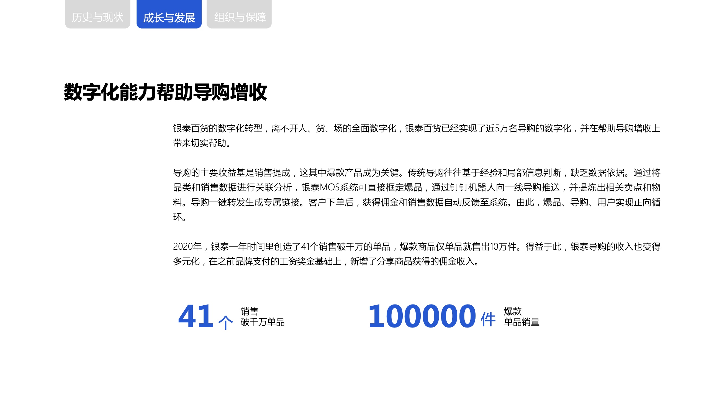Click the line starting 银泰百货的数字化转型

coord(417,128)
